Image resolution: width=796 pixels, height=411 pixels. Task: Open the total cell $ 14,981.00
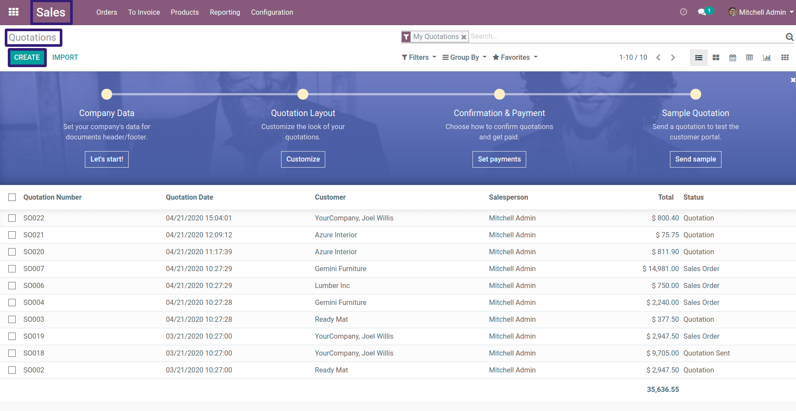tap(660, 269)
